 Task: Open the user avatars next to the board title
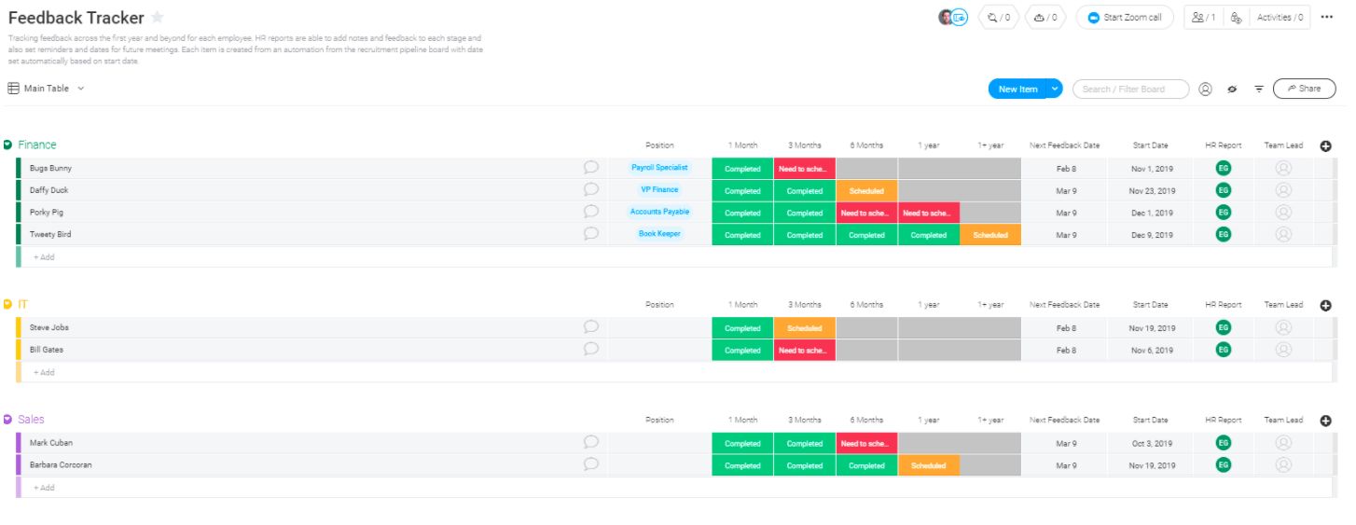[x=953, y=17]
